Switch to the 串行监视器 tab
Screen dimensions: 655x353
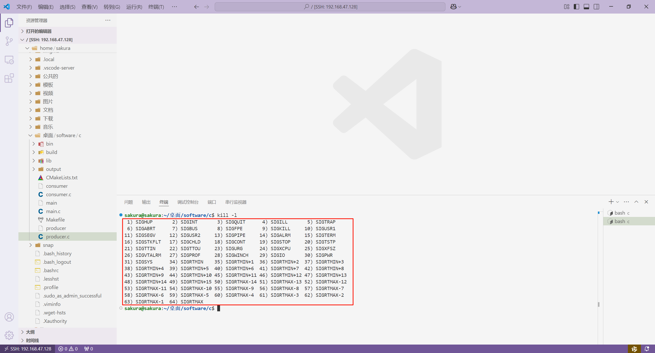(x=236, y=202)
